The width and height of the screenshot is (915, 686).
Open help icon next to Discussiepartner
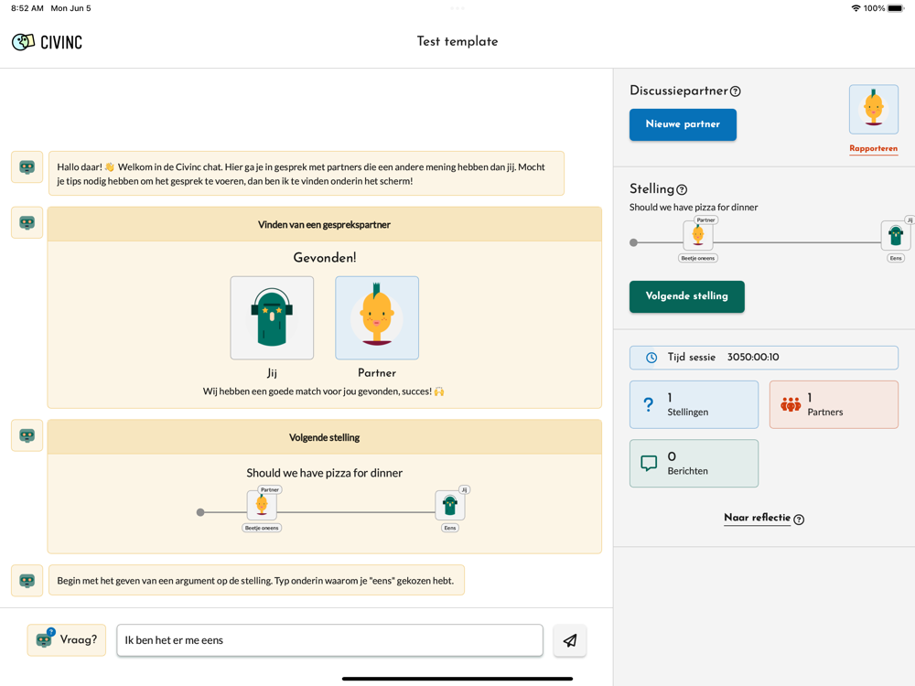tap(736, 91)
